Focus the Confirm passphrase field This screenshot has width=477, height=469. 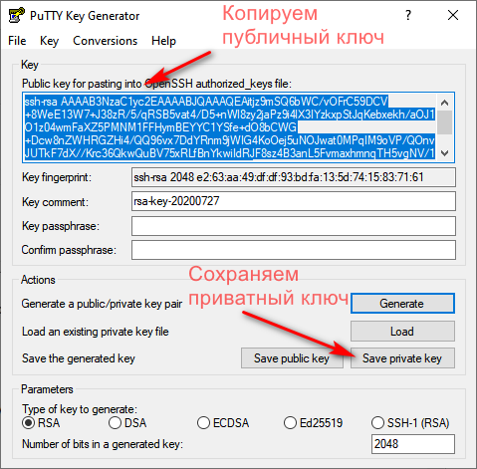(x=294, y=250)
